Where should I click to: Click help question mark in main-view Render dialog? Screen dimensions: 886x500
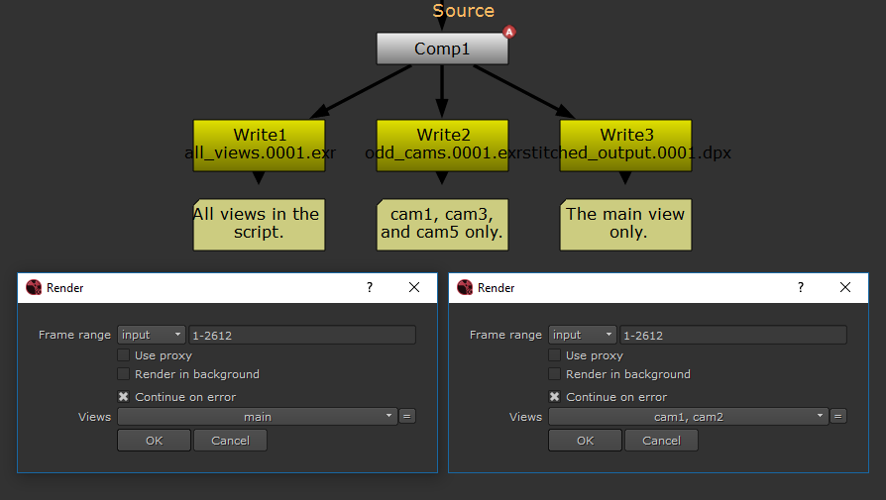(370, 287)
